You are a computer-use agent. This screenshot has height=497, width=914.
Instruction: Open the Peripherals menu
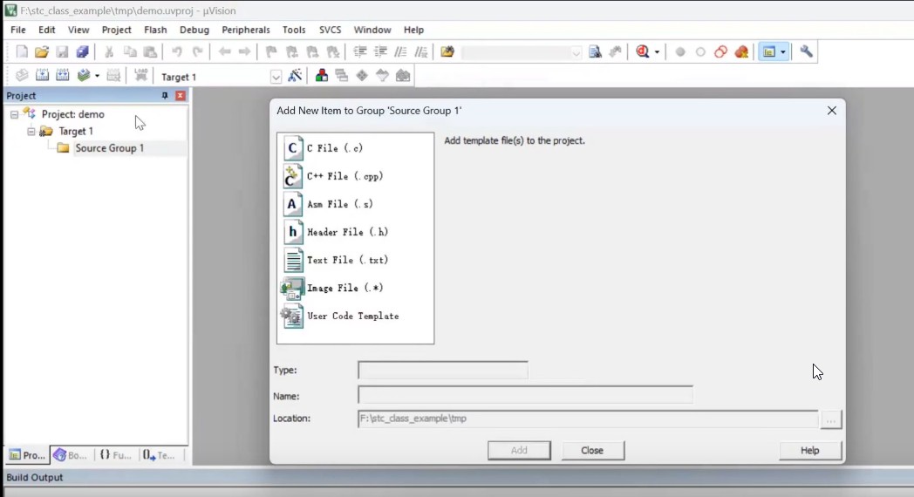[x=246, y=30]
